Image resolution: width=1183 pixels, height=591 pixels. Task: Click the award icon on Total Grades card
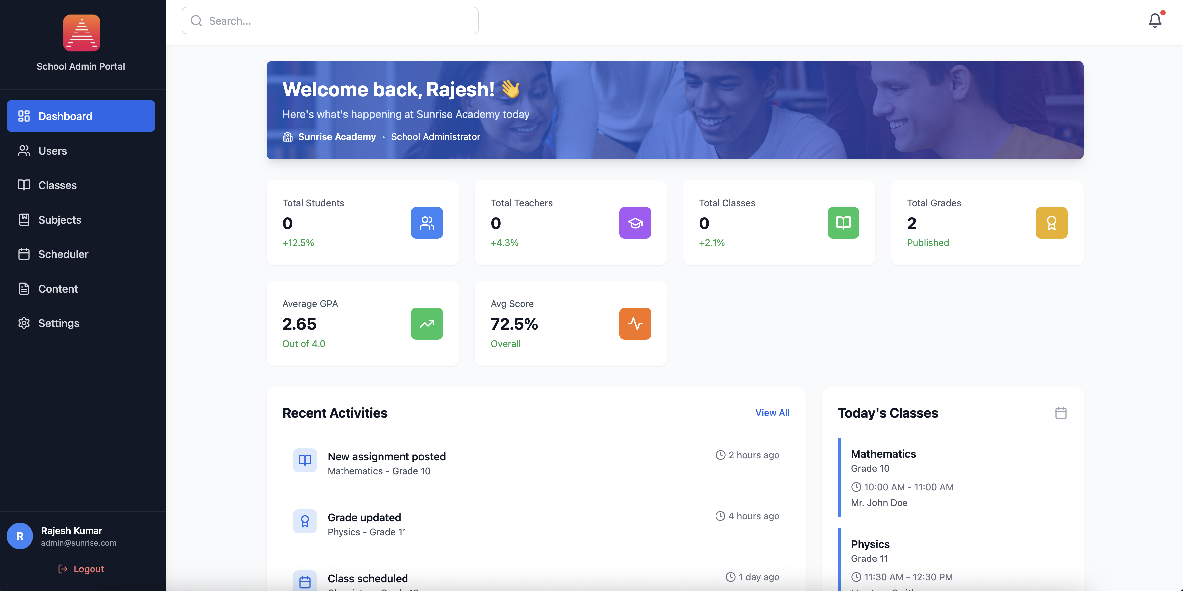[1051, 223]
